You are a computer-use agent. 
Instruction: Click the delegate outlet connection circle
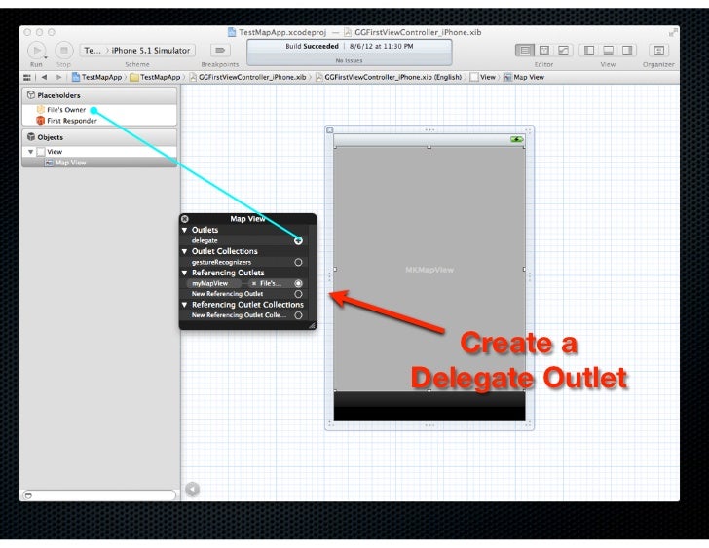[298, 239]
